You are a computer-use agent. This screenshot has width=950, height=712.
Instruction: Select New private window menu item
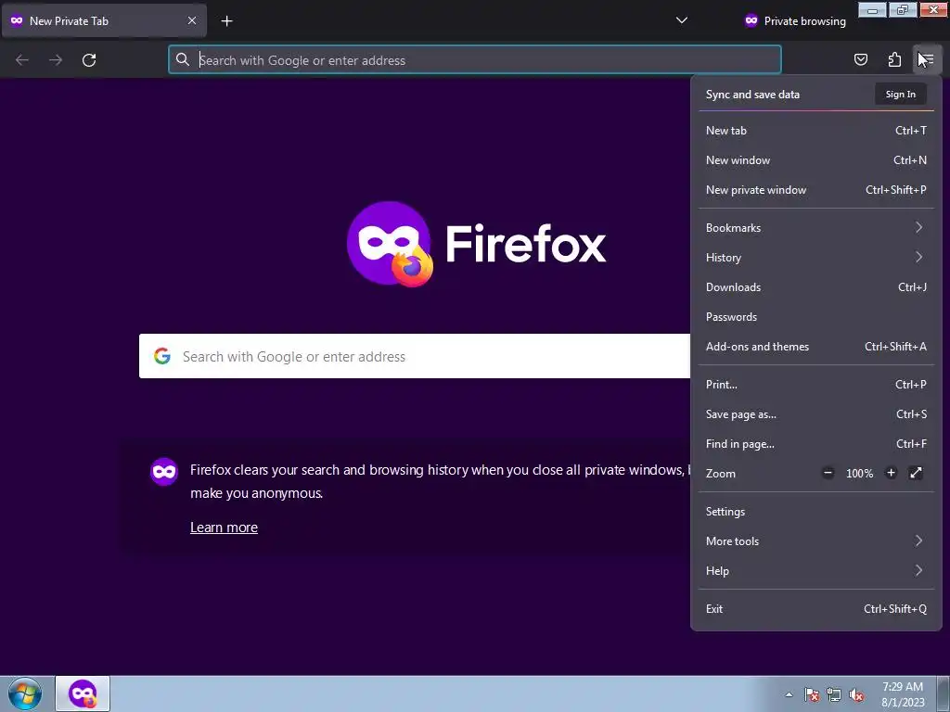tap(815, 189)
